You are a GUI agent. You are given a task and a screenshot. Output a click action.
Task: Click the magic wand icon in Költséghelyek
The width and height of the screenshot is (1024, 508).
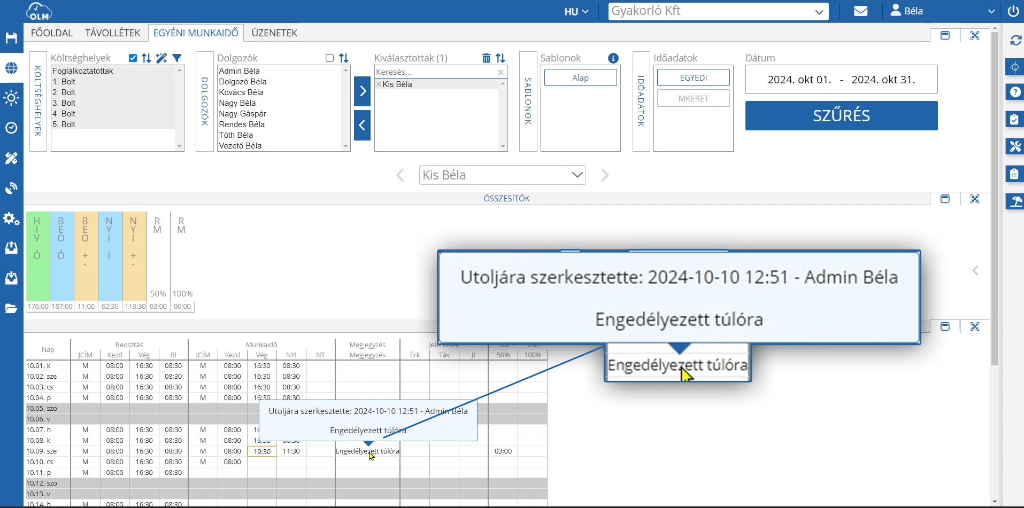161,58
